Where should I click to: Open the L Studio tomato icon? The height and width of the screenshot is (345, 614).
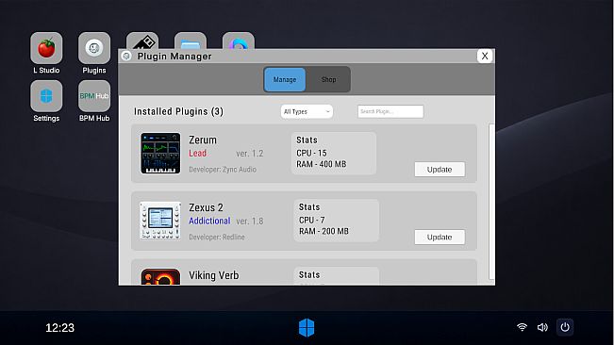coord(46,48)
